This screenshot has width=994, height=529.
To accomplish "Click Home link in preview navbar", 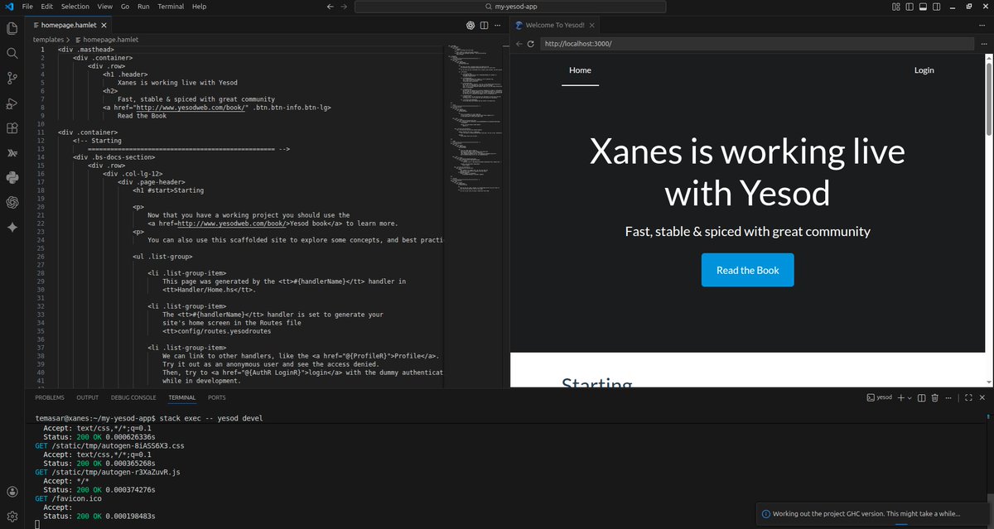I will tap(580, 70).
